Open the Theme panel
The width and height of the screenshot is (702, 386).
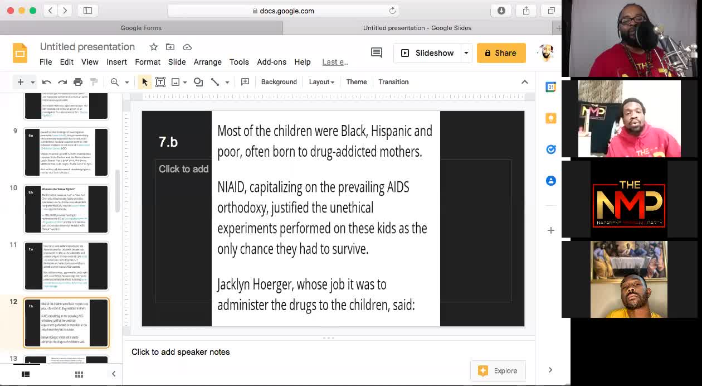[357, 82]
